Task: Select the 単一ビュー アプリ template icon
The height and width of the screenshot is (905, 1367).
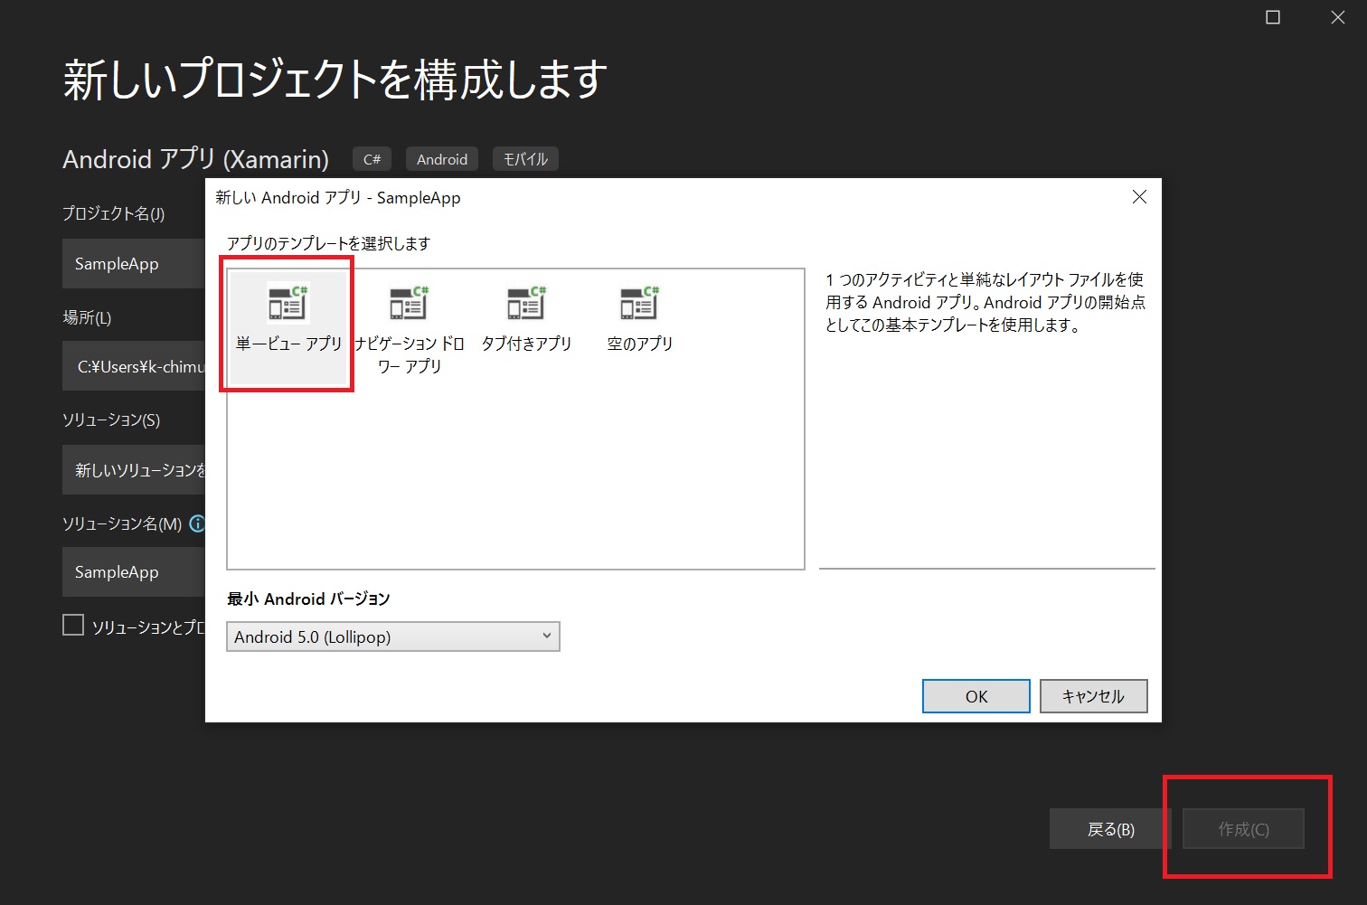Action: tap(288, 304)
